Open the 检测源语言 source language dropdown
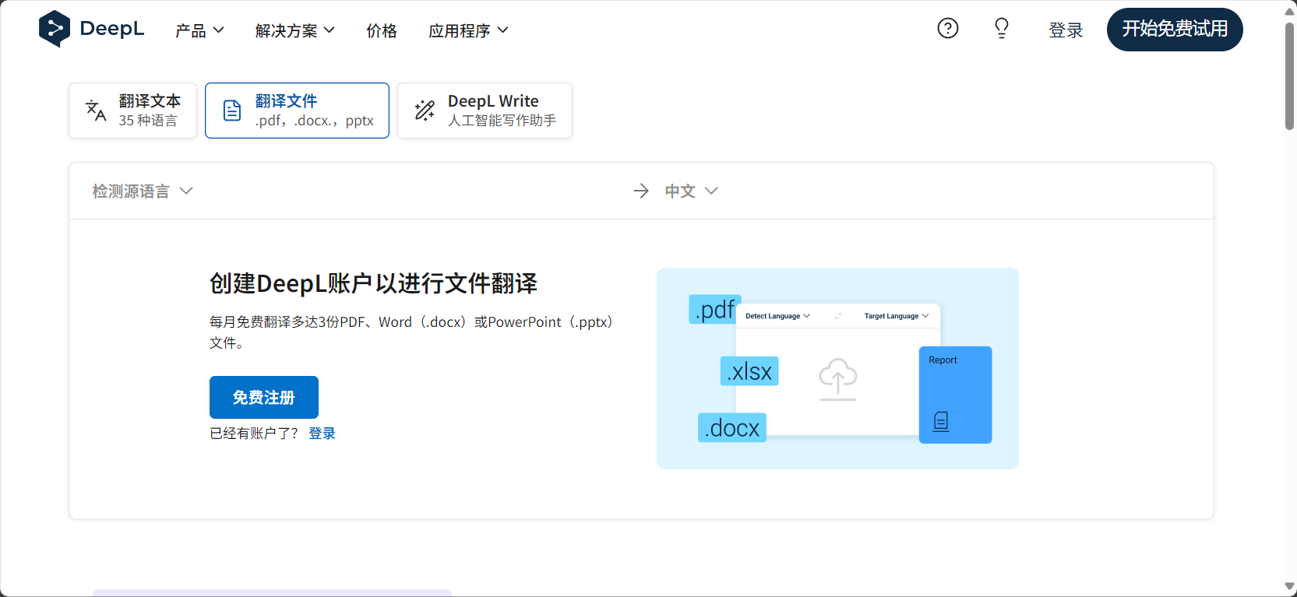The image size is (1297, 597). [x=143, y=191]
